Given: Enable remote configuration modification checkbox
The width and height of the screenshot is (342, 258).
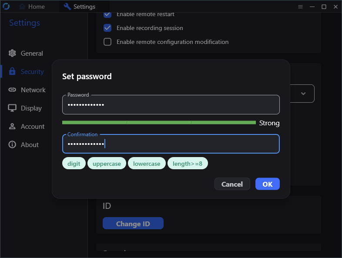Looking at the screenshot, I should coord(107,42).
